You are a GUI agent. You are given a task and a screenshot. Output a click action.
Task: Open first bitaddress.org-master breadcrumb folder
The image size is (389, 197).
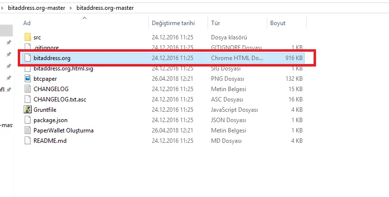[x=36, y=8]
